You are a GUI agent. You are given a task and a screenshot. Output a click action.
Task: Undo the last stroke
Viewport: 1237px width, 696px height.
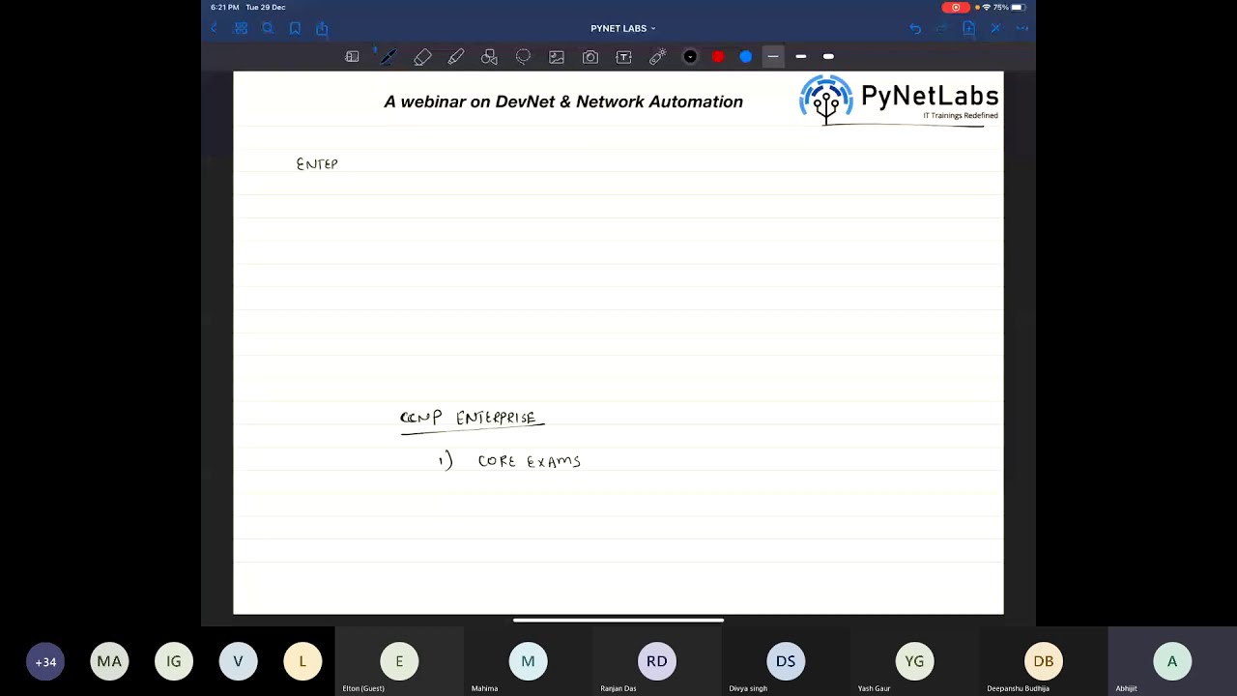(x=915, y=29)
